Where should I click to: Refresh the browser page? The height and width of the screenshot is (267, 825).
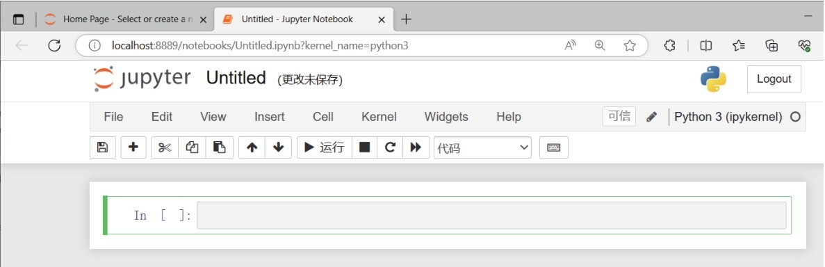click(x=54, y=46)
